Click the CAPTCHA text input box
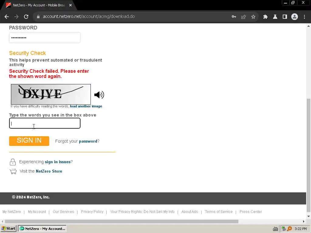The height and width of the screenshot is (233, 311). click(x=45, y=123)
